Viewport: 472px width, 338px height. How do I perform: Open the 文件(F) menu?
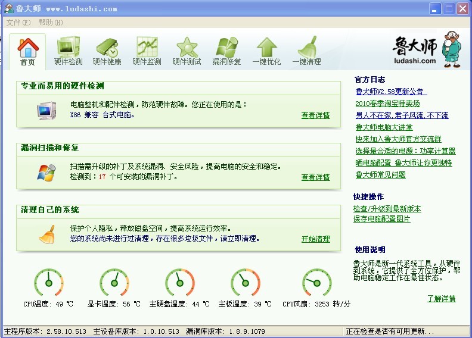pyautogui.click(x=18, y=23)
